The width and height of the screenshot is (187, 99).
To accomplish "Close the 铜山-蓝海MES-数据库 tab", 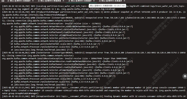I will [63, 1].
